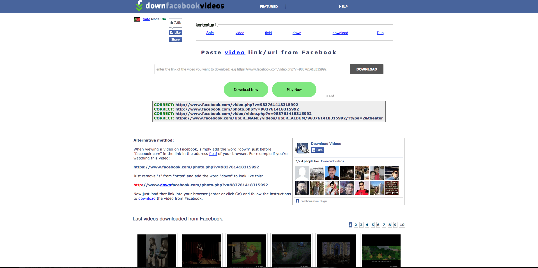
Task: Open the video thumbnail with blue arched stage
Action: tap(336, 251)
